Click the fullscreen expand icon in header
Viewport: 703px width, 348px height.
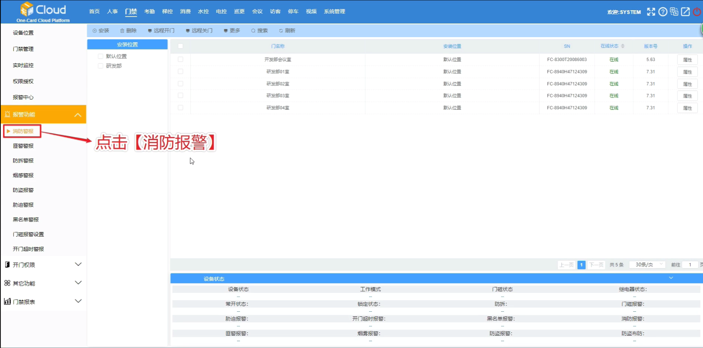pyautogui.click(x=651, y=12)
